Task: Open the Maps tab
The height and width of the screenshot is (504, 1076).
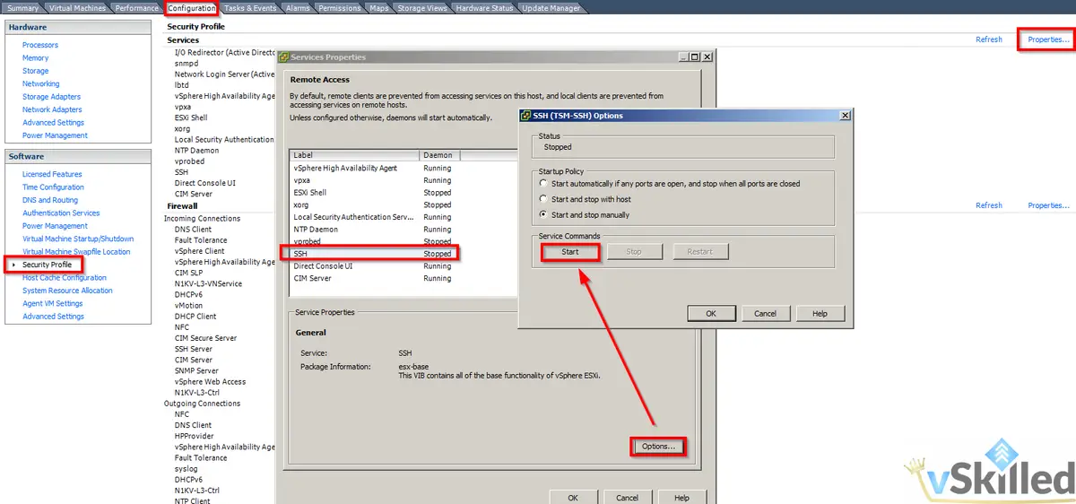Action: [378, 8]
